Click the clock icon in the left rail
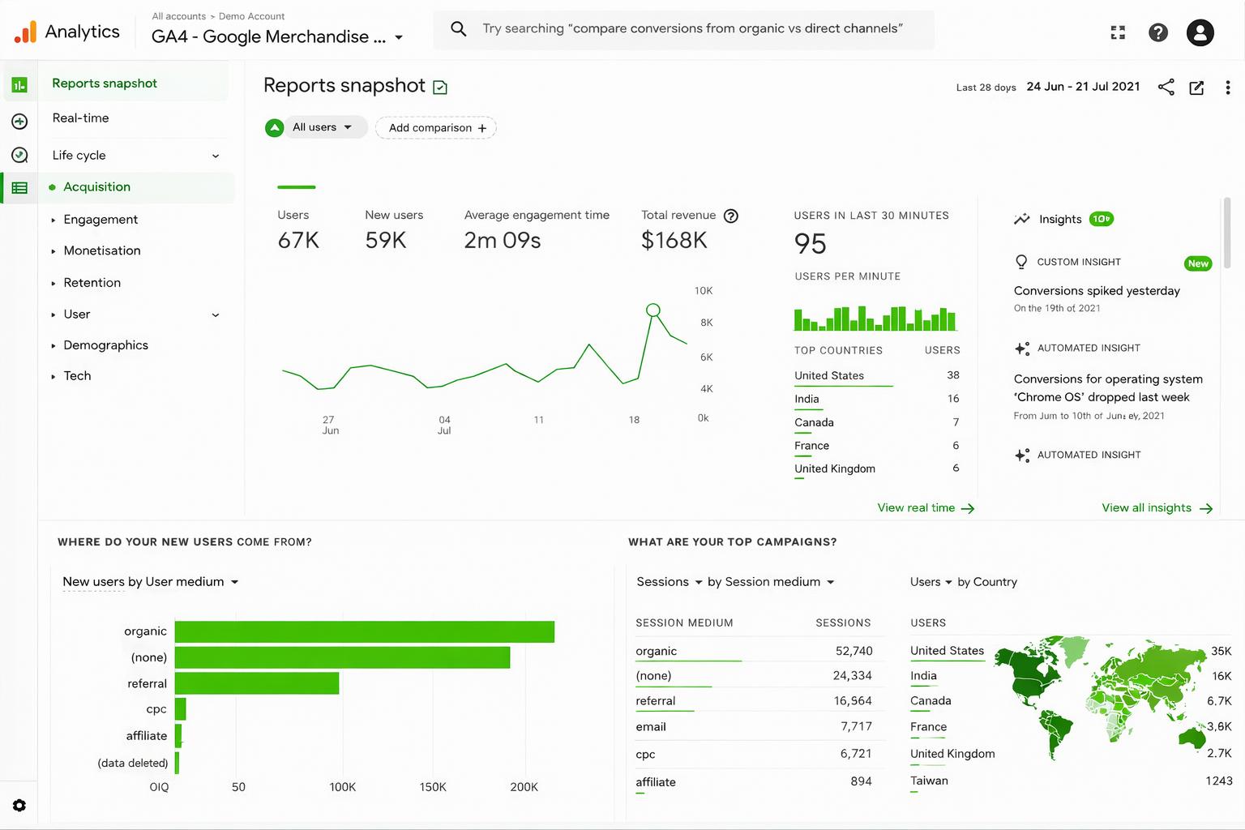This screenshot has height=830, width=1245. click(19, 154)
